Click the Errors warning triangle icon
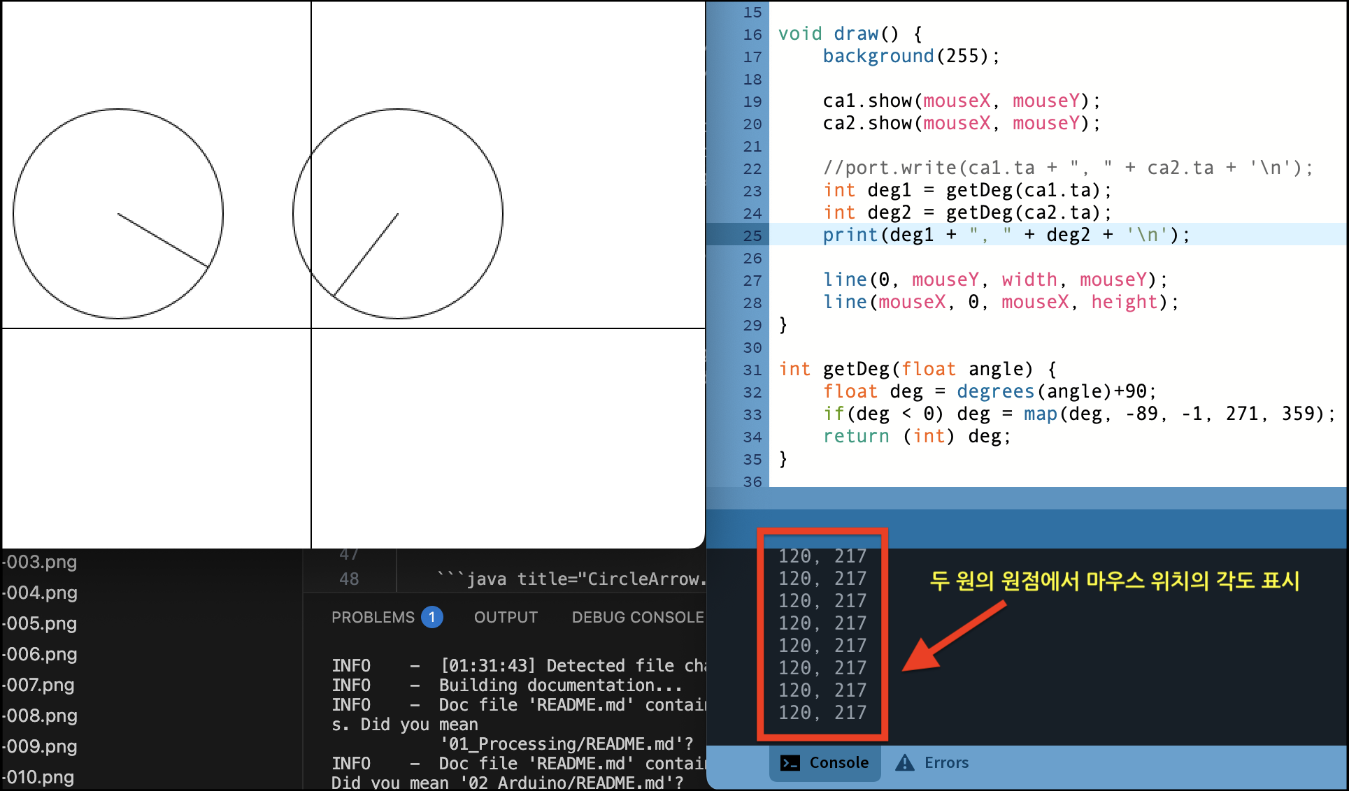 [905, 762]
